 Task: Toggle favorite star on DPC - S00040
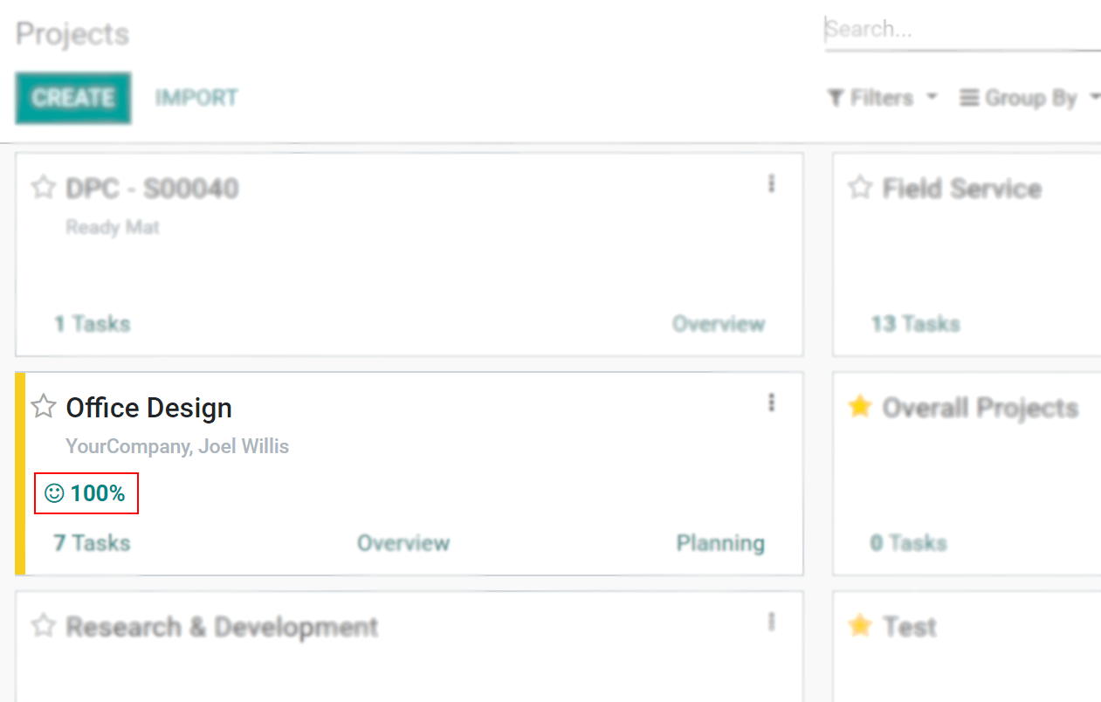click(44, 187)
